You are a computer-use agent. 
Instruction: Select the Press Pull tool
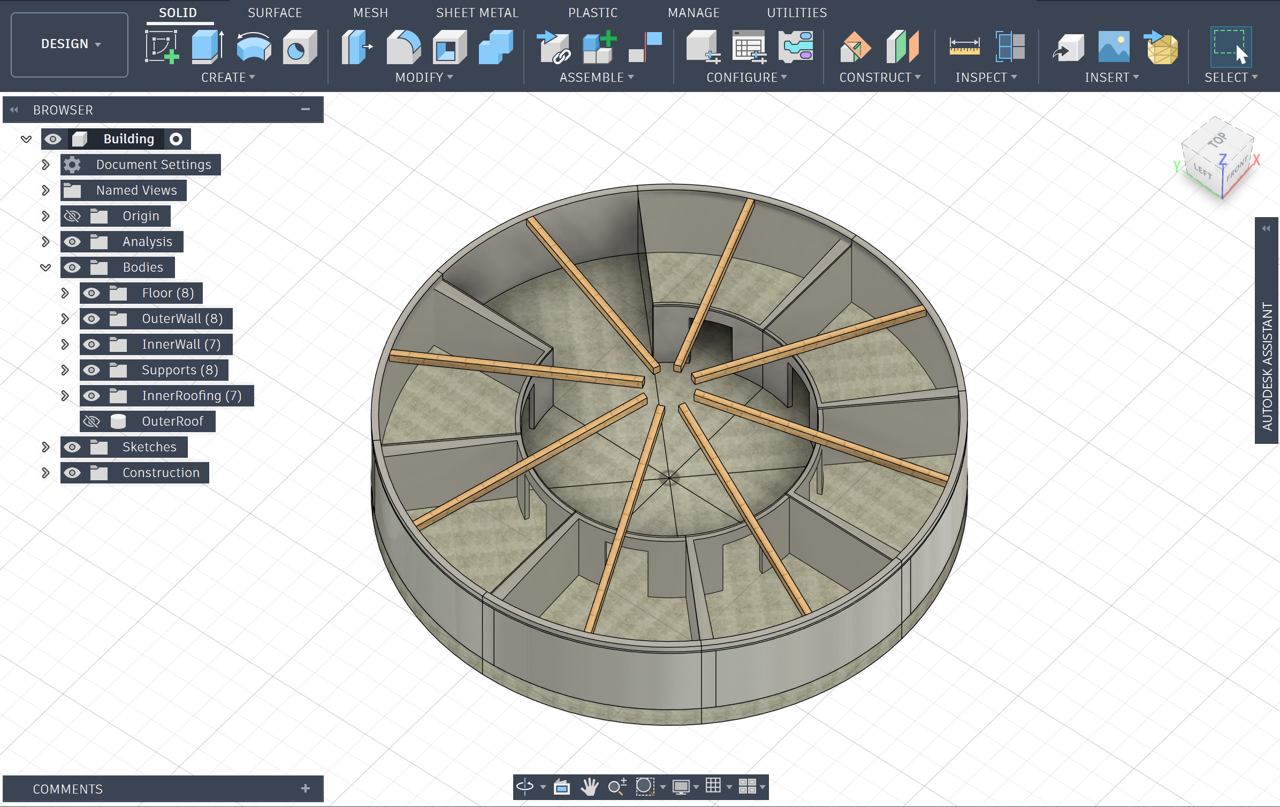pos(357,47)
